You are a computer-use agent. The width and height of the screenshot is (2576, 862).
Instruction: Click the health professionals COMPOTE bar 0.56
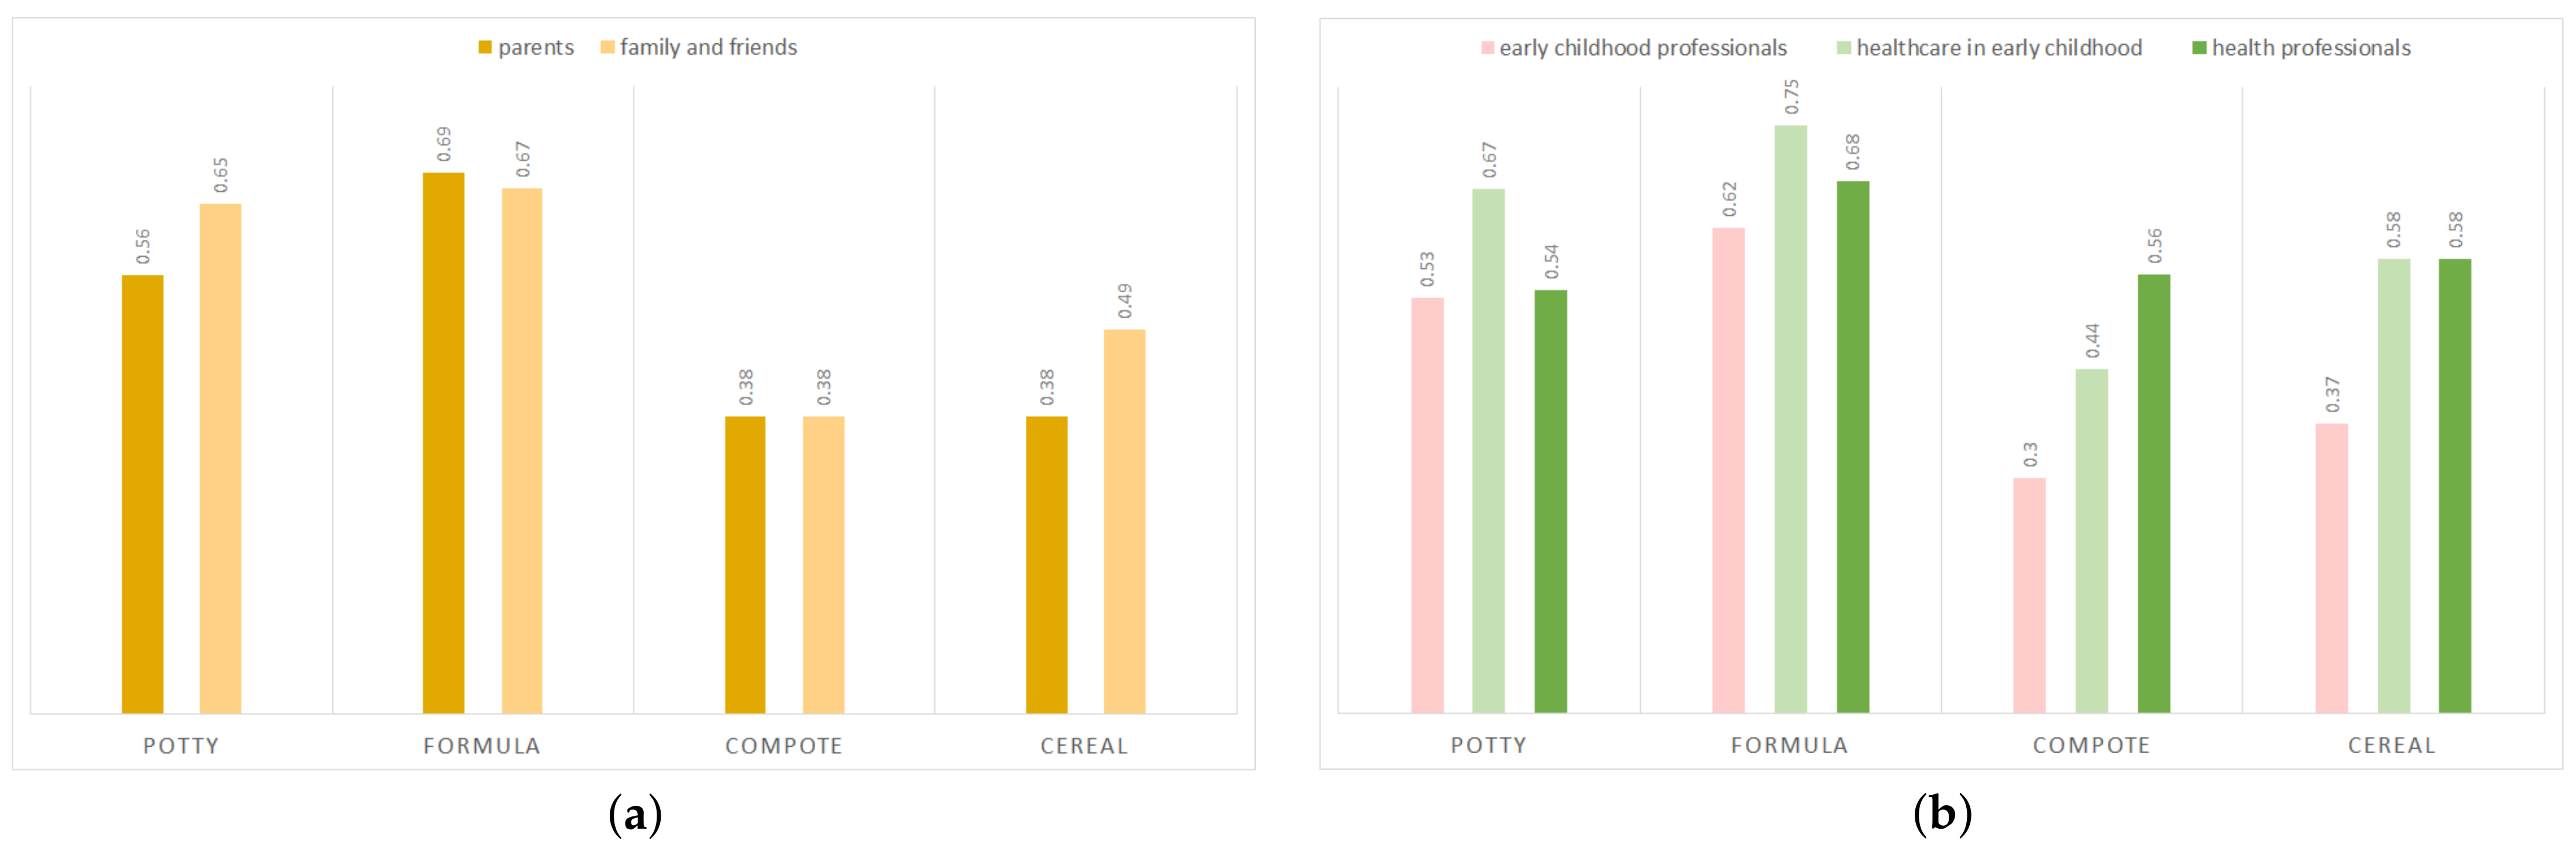2154,494
